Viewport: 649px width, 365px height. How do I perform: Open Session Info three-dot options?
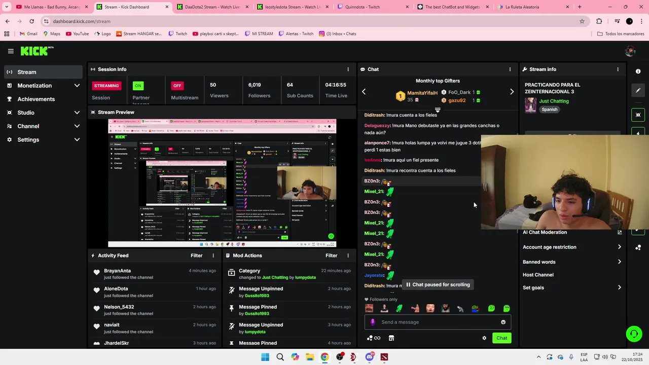pos(348,69)
